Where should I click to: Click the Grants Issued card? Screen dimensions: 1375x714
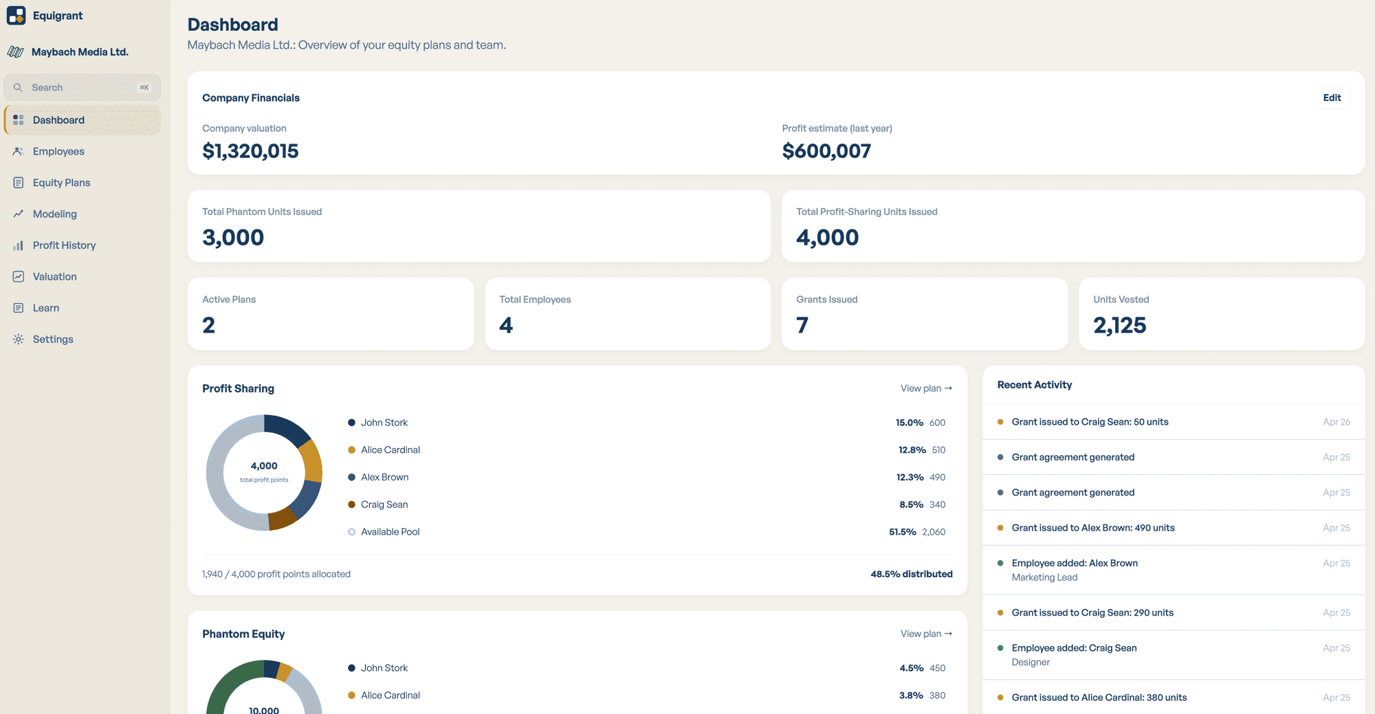[925, 314]
